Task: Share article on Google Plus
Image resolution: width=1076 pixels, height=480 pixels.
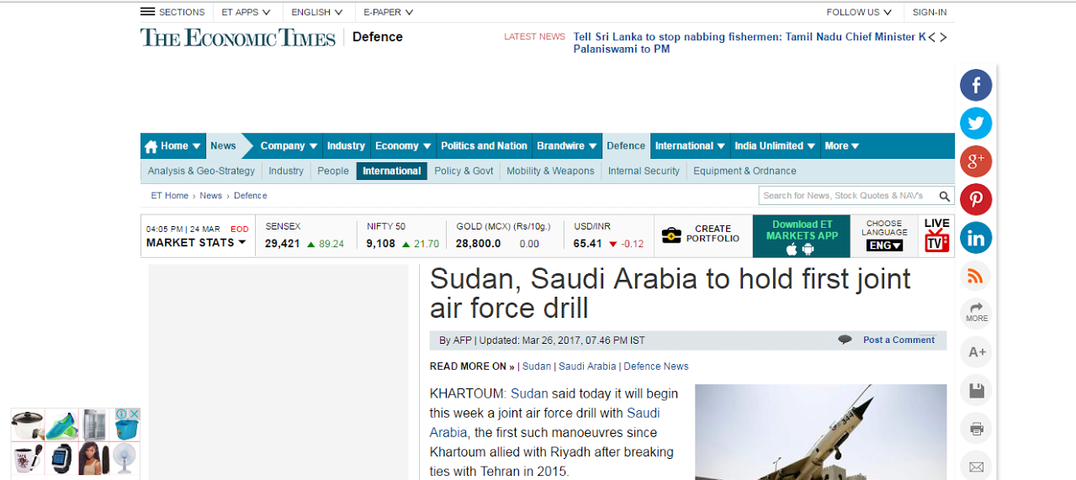Action: [x=976, y=161]
